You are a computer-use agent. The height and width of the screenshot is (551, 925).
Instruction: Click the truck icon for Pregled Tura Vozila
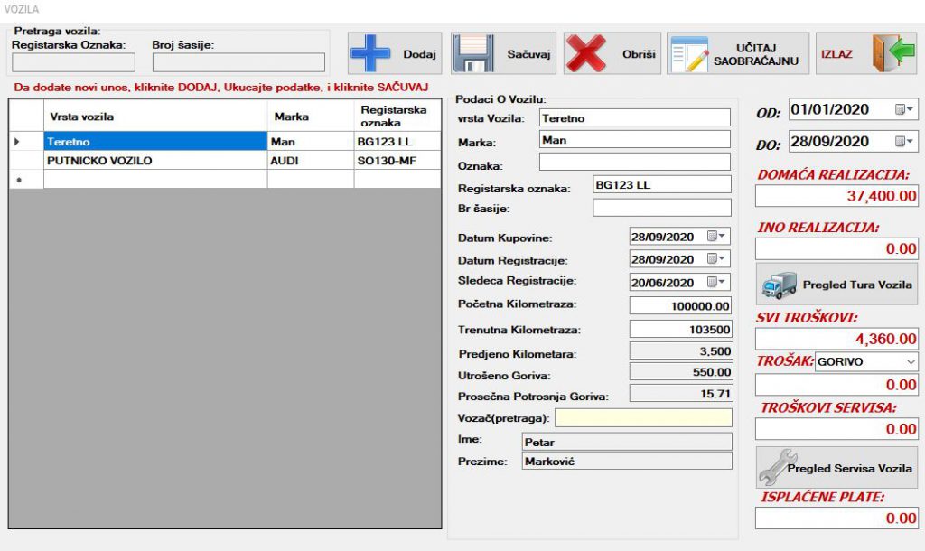(779, 285)
